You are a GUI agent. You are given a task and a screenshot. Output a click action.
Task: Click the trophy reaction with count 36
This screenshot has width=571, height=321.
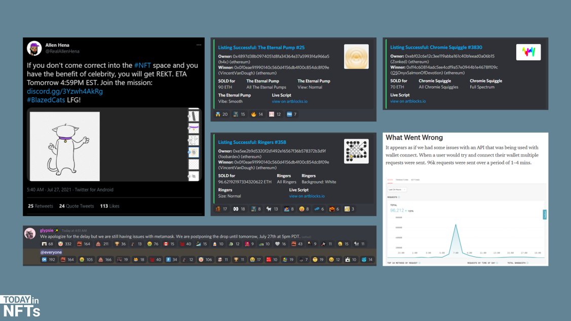pos(120,244)
